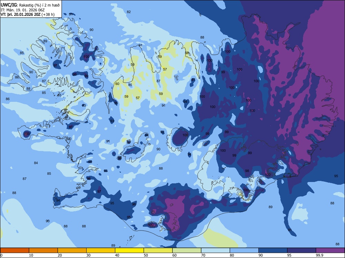Click the '84' humidity value over ocean

[36, 163]
